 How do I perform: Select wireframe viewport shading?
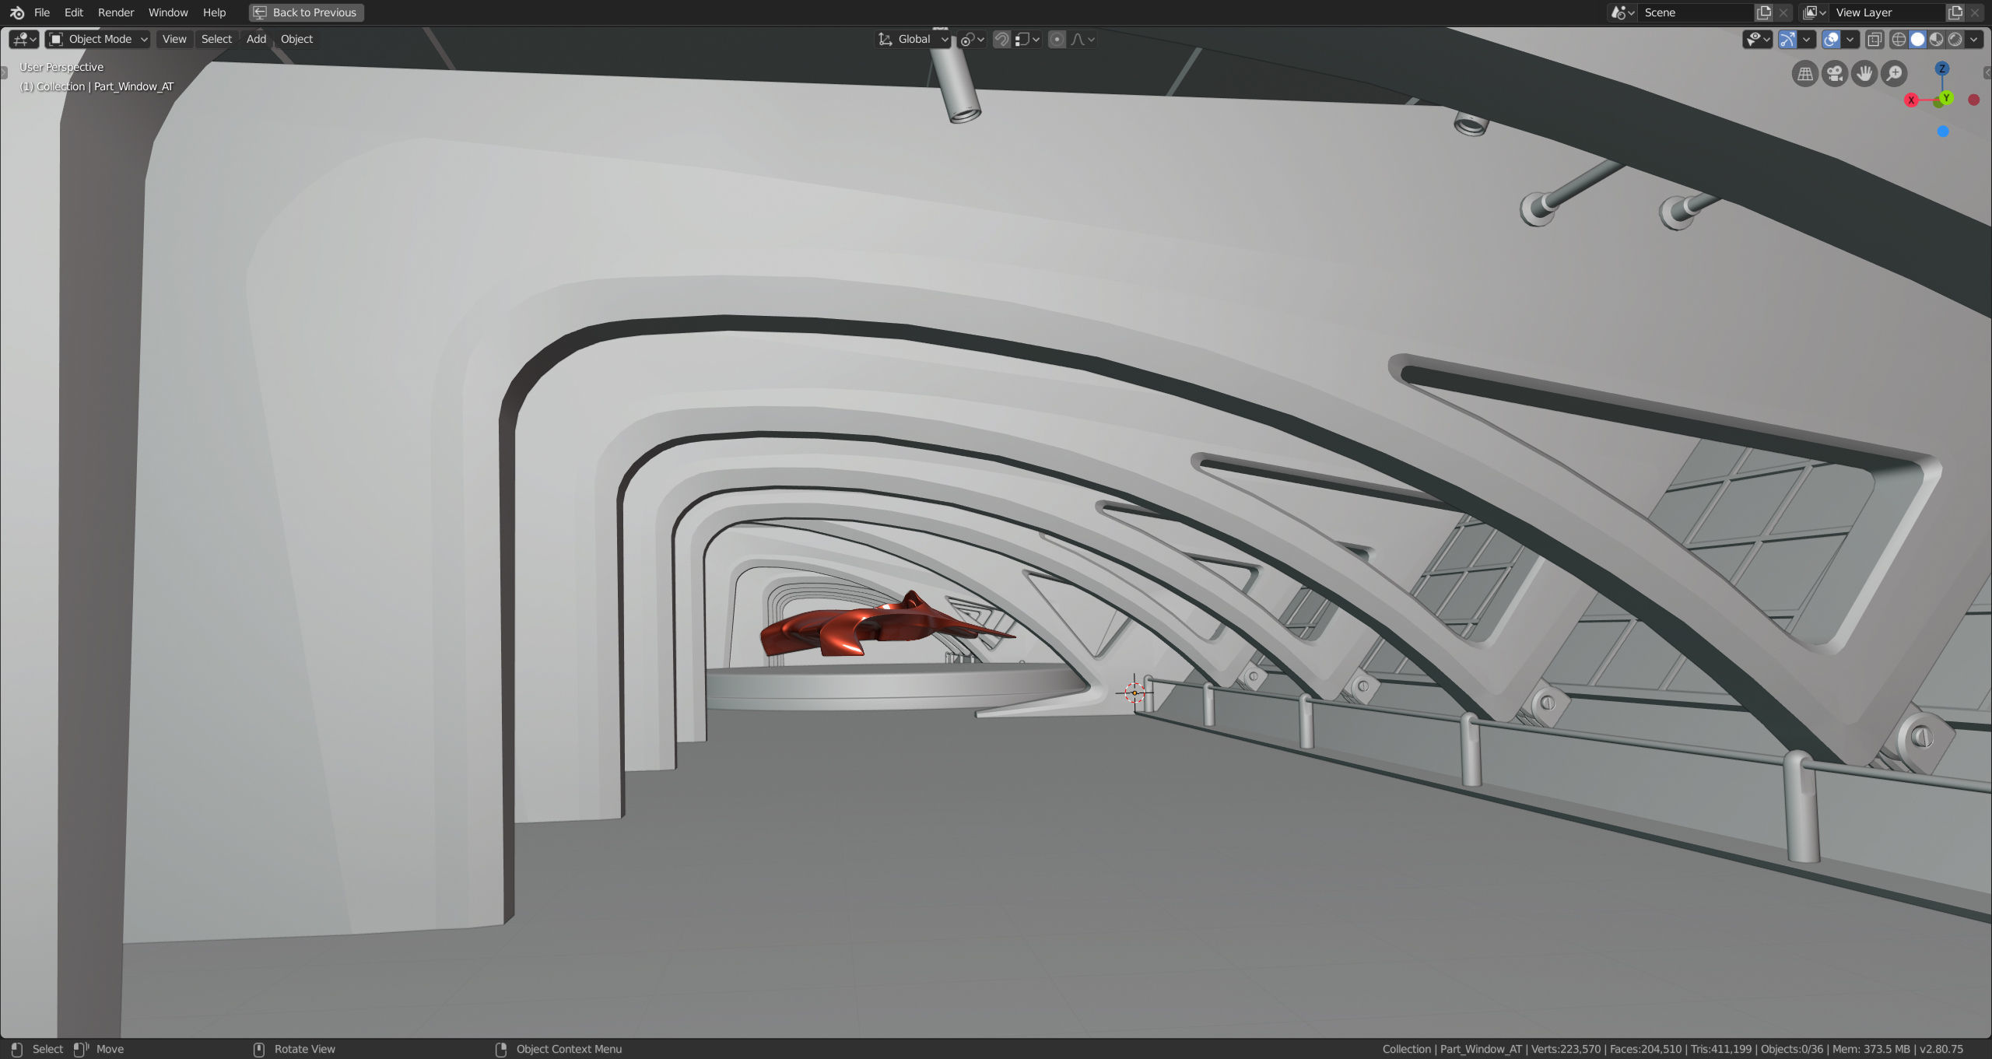pyautogui.click(x=1899, y=39)
